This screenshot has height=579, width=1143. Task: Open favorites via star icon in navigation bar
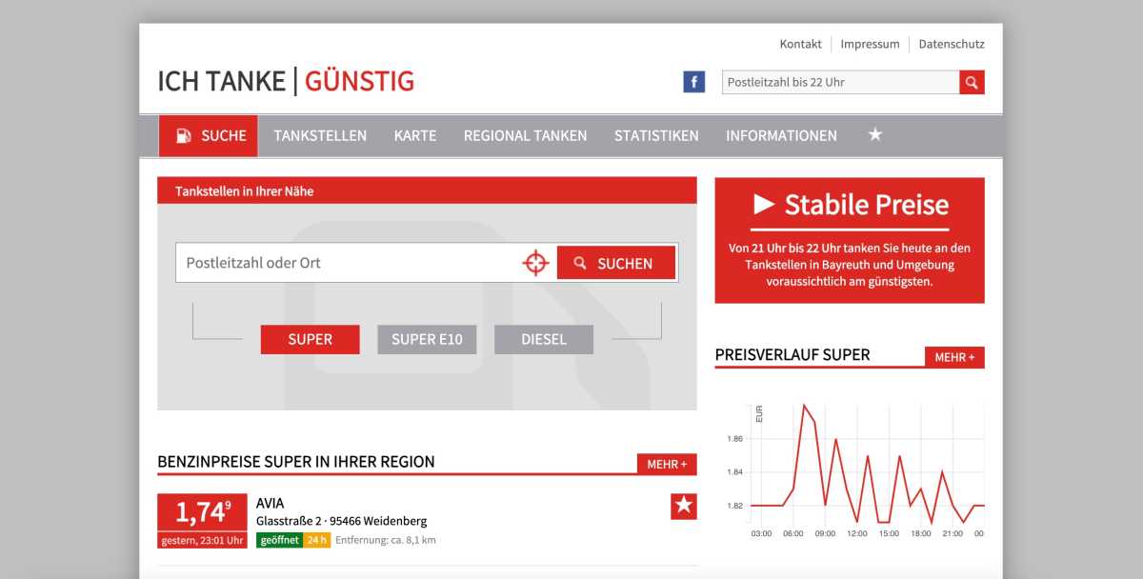coord(875,135)
